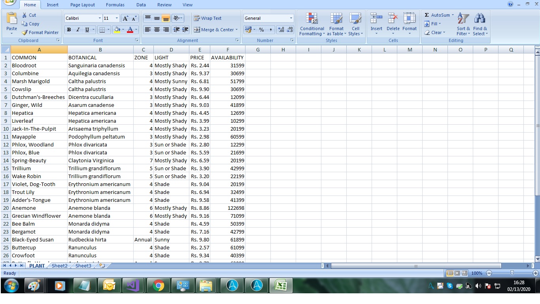Click the Format Painter brush icon
The height and width of the screenshot is (304, 540).
point(25,32)
